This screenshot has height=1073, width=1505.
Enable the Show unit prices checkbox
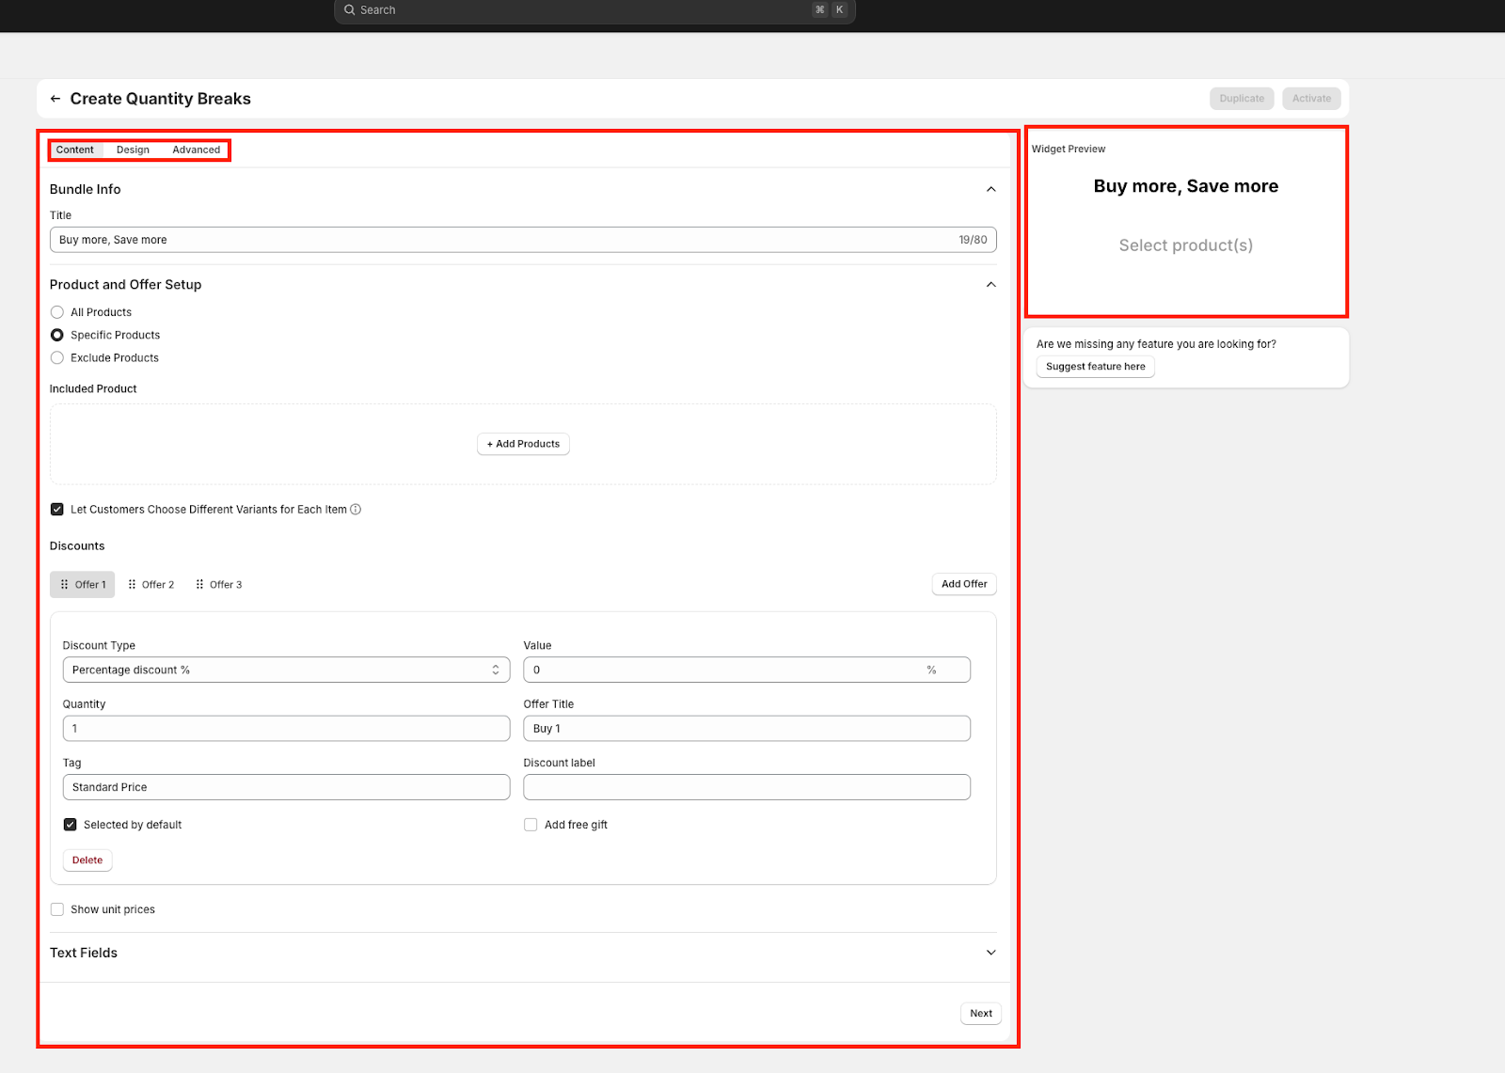[57, 909]
